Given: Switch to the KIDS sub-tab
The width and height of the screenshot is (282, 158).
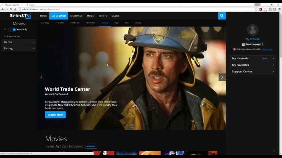Looking at the screenshot, I should [x=127, y=23].
